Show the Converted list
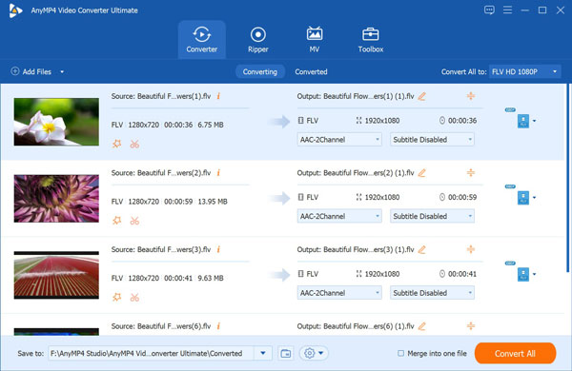Image resolution: width=572 pixels, height=371 pixels. pos(311,71)
